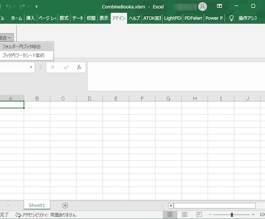
Task: Switch to Page Break Preview icon
Action: pyautogui.click(x=199, y=214)
